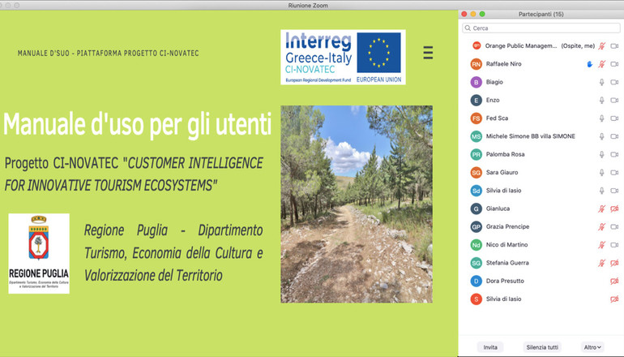Select participant name "Enzo"
The image size is (624, 357).
493,100
